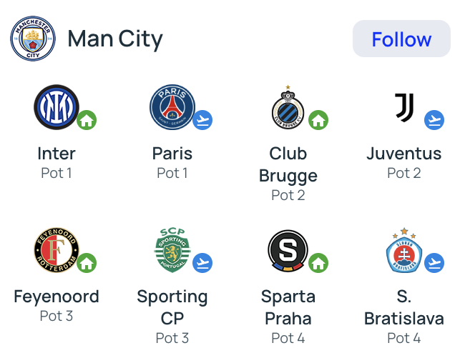Select the Slovan Bratislava crest
This screenshot has width=465, height=358.
point(403,251)
